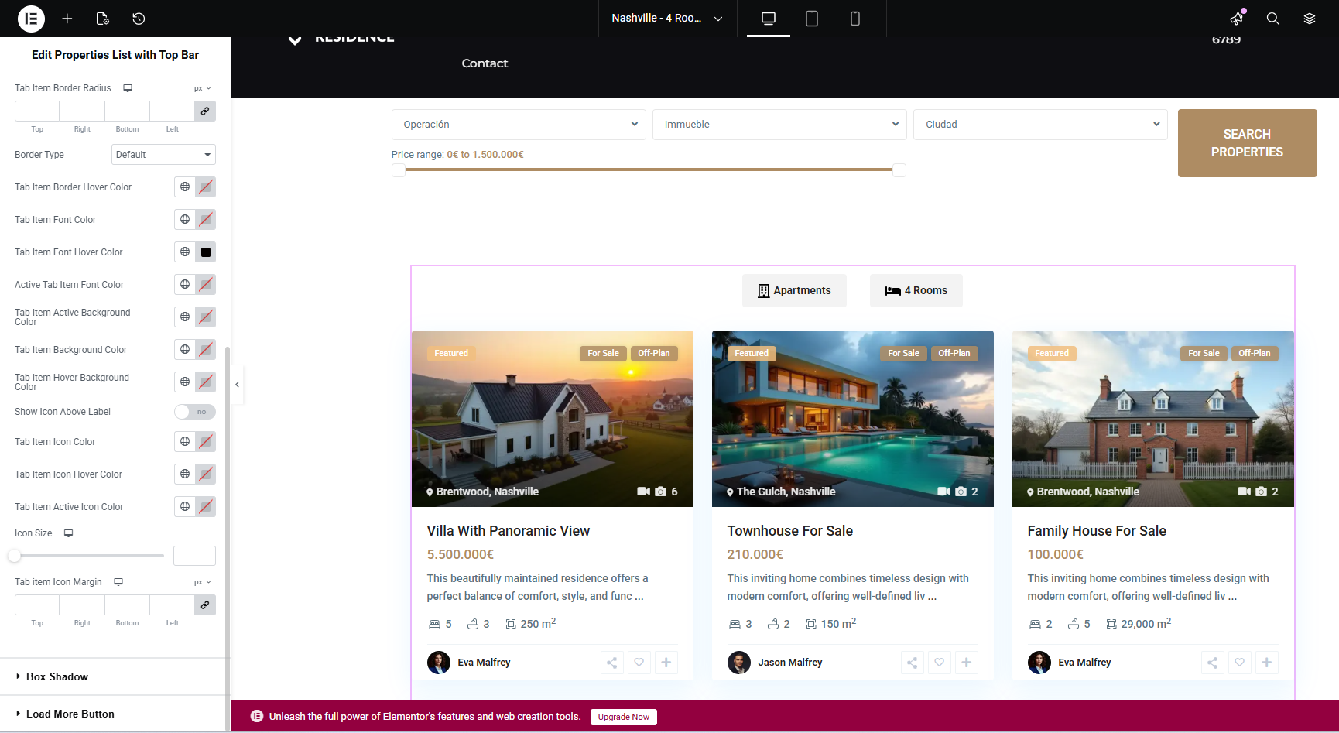The image size is (1339, 733).
Task: Toggle Show Icon Above Label switch
Action: [x=194, y=412]
